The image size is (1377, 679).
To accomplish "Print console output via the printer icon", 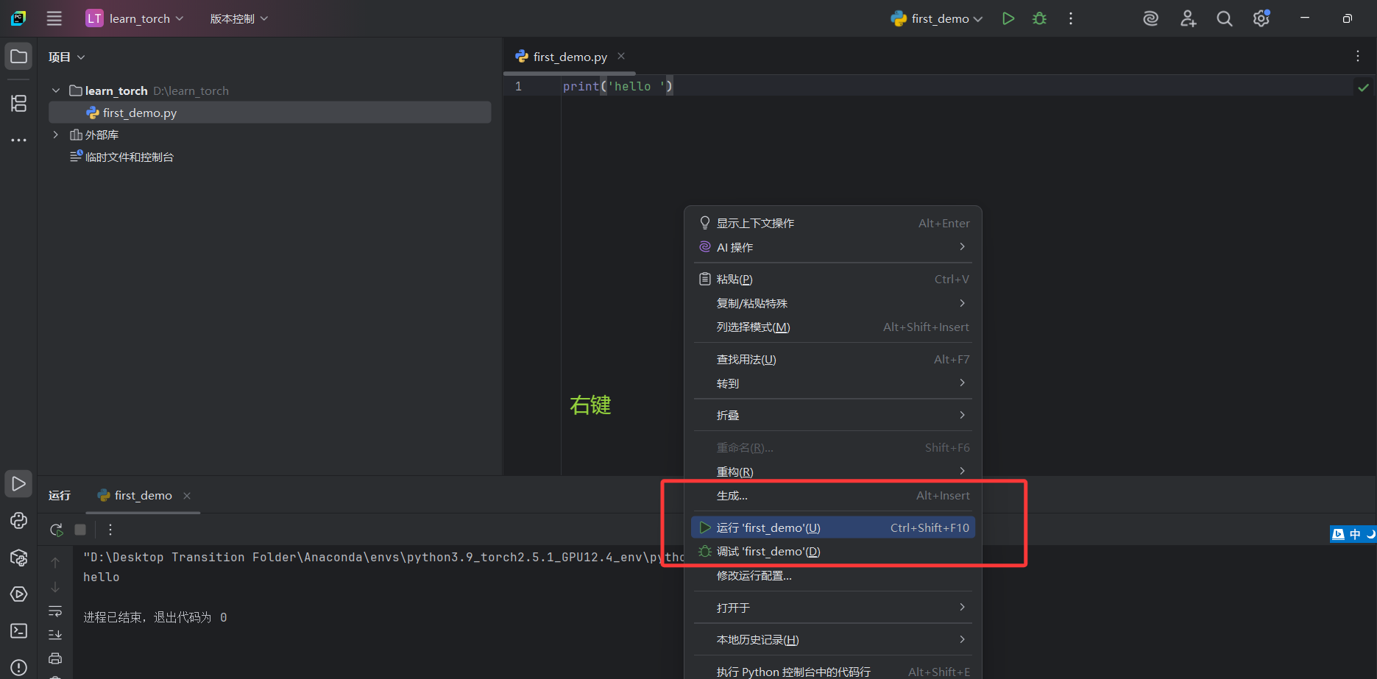I will click(x=55, y=657).
